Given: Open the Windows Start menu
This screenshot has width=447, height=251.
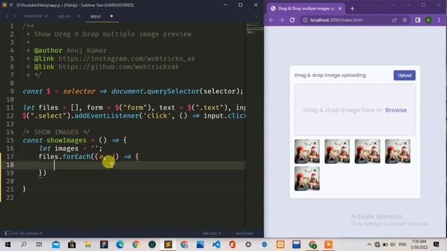Looking at the screenshot, I should pos(8,245).
